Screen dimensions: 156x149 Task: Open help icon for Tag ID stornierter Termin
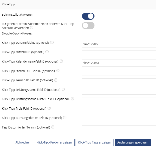point(53,127)
